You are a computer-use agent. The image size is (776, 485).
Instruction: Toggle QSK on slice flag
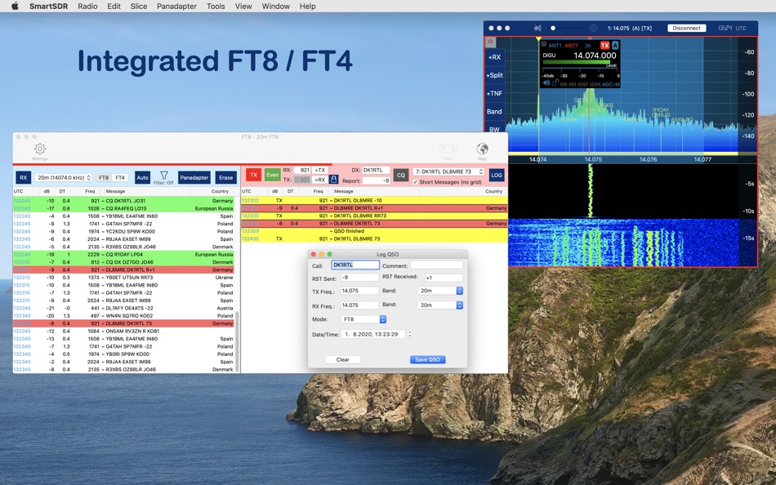[x=595, y=84]
